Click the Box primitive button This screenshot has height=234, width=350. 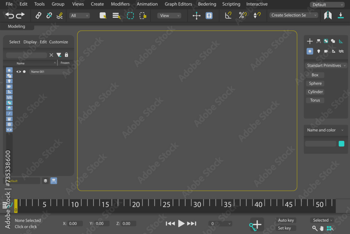point(315,75)
